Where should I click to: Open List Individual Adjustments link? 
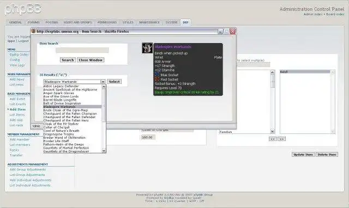coord(30,185)
